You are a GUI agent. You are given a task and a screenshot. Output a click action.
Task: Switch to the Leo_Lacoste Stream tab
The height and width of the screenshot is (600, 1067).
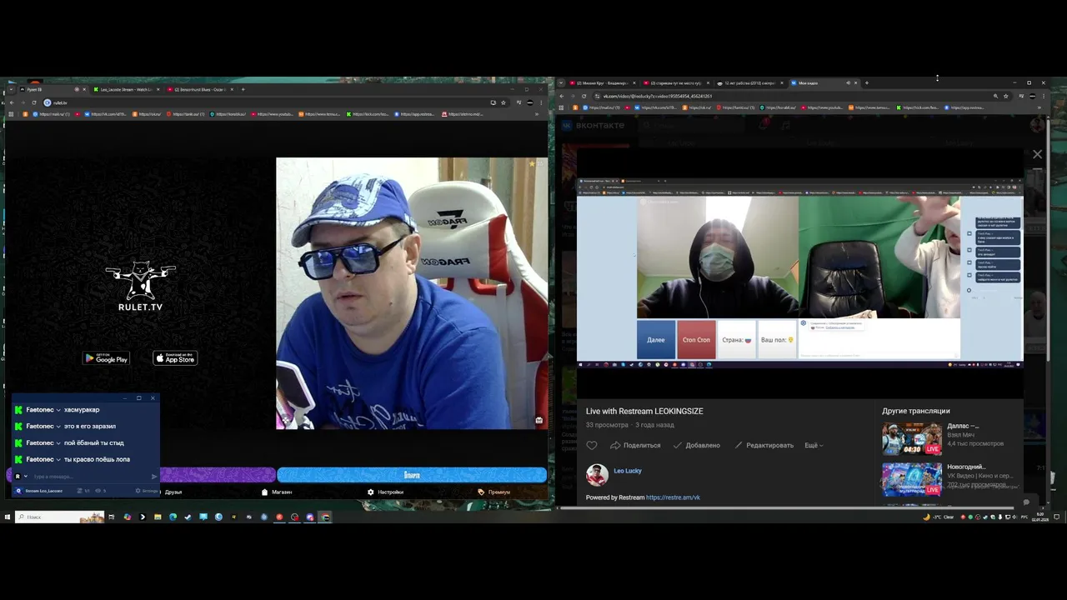(x=125, y=89)
